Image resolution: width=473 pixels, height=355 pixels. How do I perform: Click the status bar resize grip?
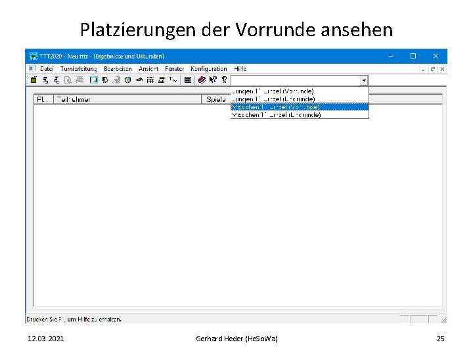(x=443, y=320)
